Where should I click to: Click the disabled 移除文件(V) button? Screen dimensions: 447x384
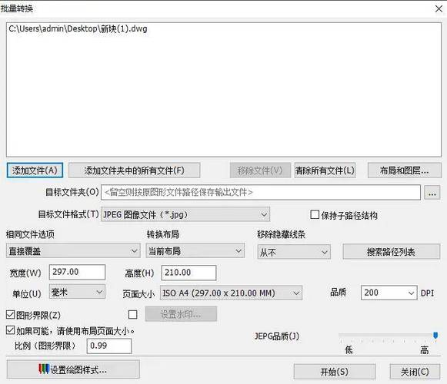(260, 170)
